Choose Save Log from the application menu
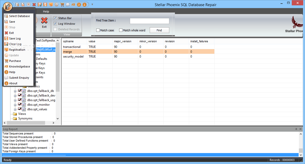Image resolution: width=305 pixels, height=164 pixels. point(19,38)
